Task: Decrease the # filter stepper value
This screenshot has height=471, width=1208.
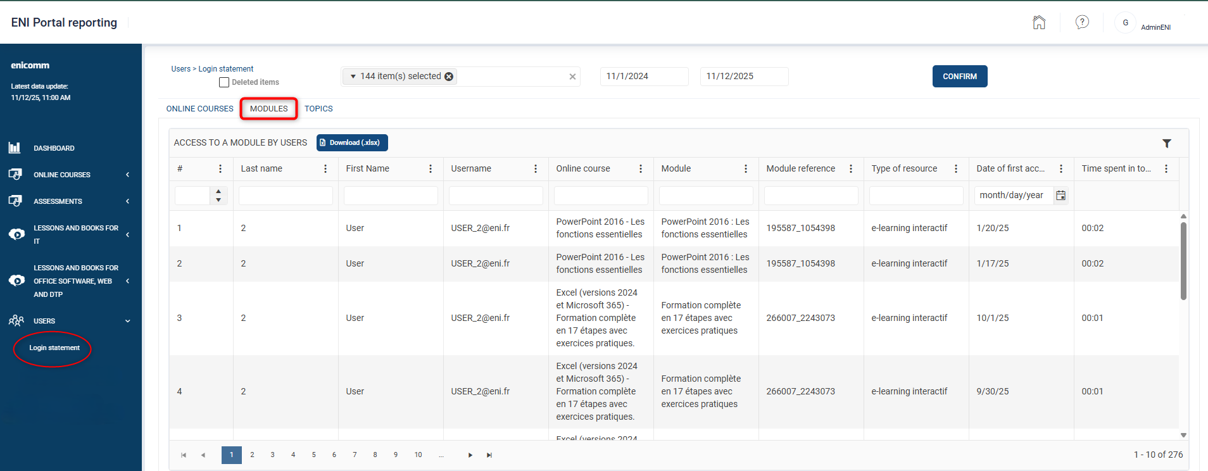Action: tap(218, 200)
